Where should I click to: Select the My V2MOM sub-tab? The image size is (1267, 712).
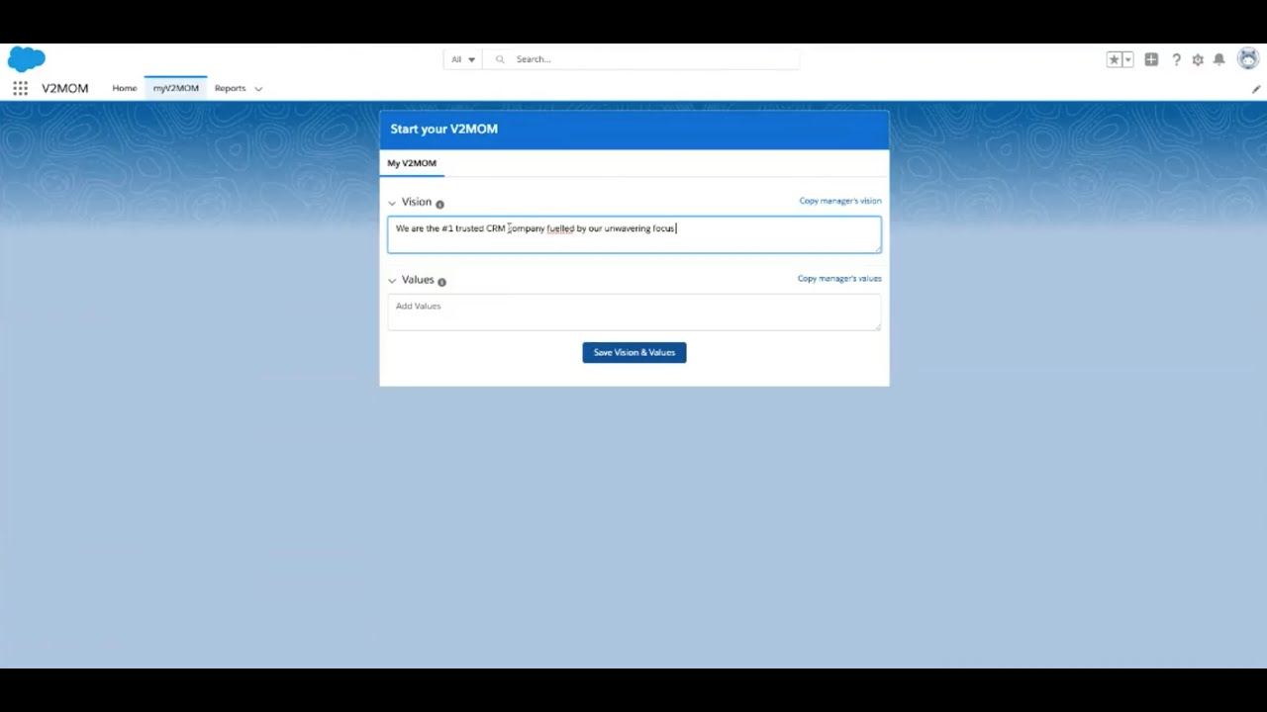pyautogui.click(x=412, y=163)
